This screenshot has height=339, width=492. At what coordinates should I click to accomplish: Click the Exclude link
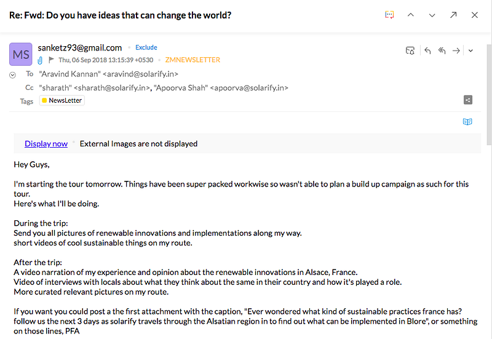146,47
